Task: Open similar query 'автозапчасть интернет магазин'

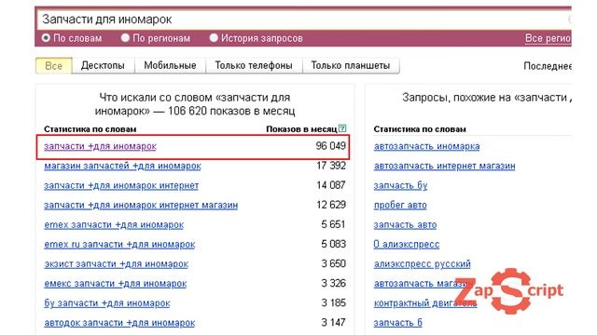Action: coord(444,166)
